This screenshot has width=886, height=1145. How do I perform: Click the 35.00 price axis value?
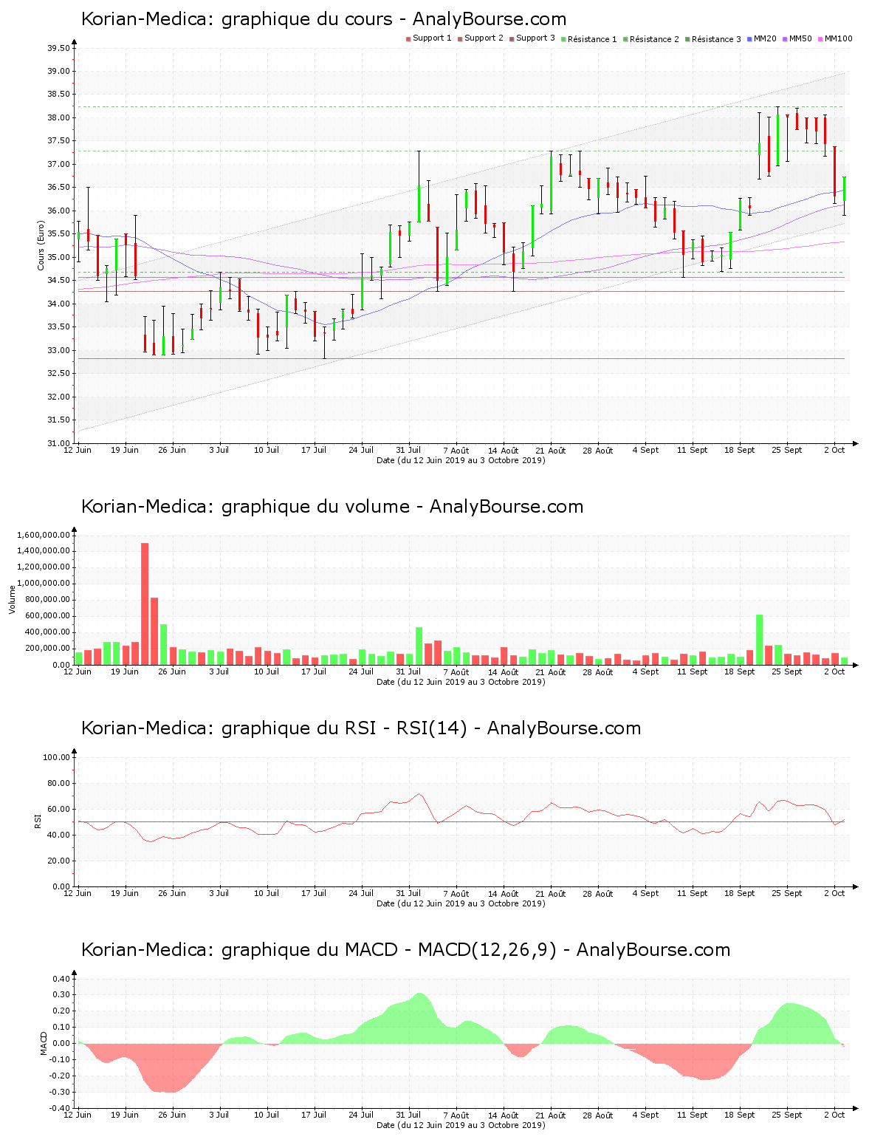(x=59, y=257)
